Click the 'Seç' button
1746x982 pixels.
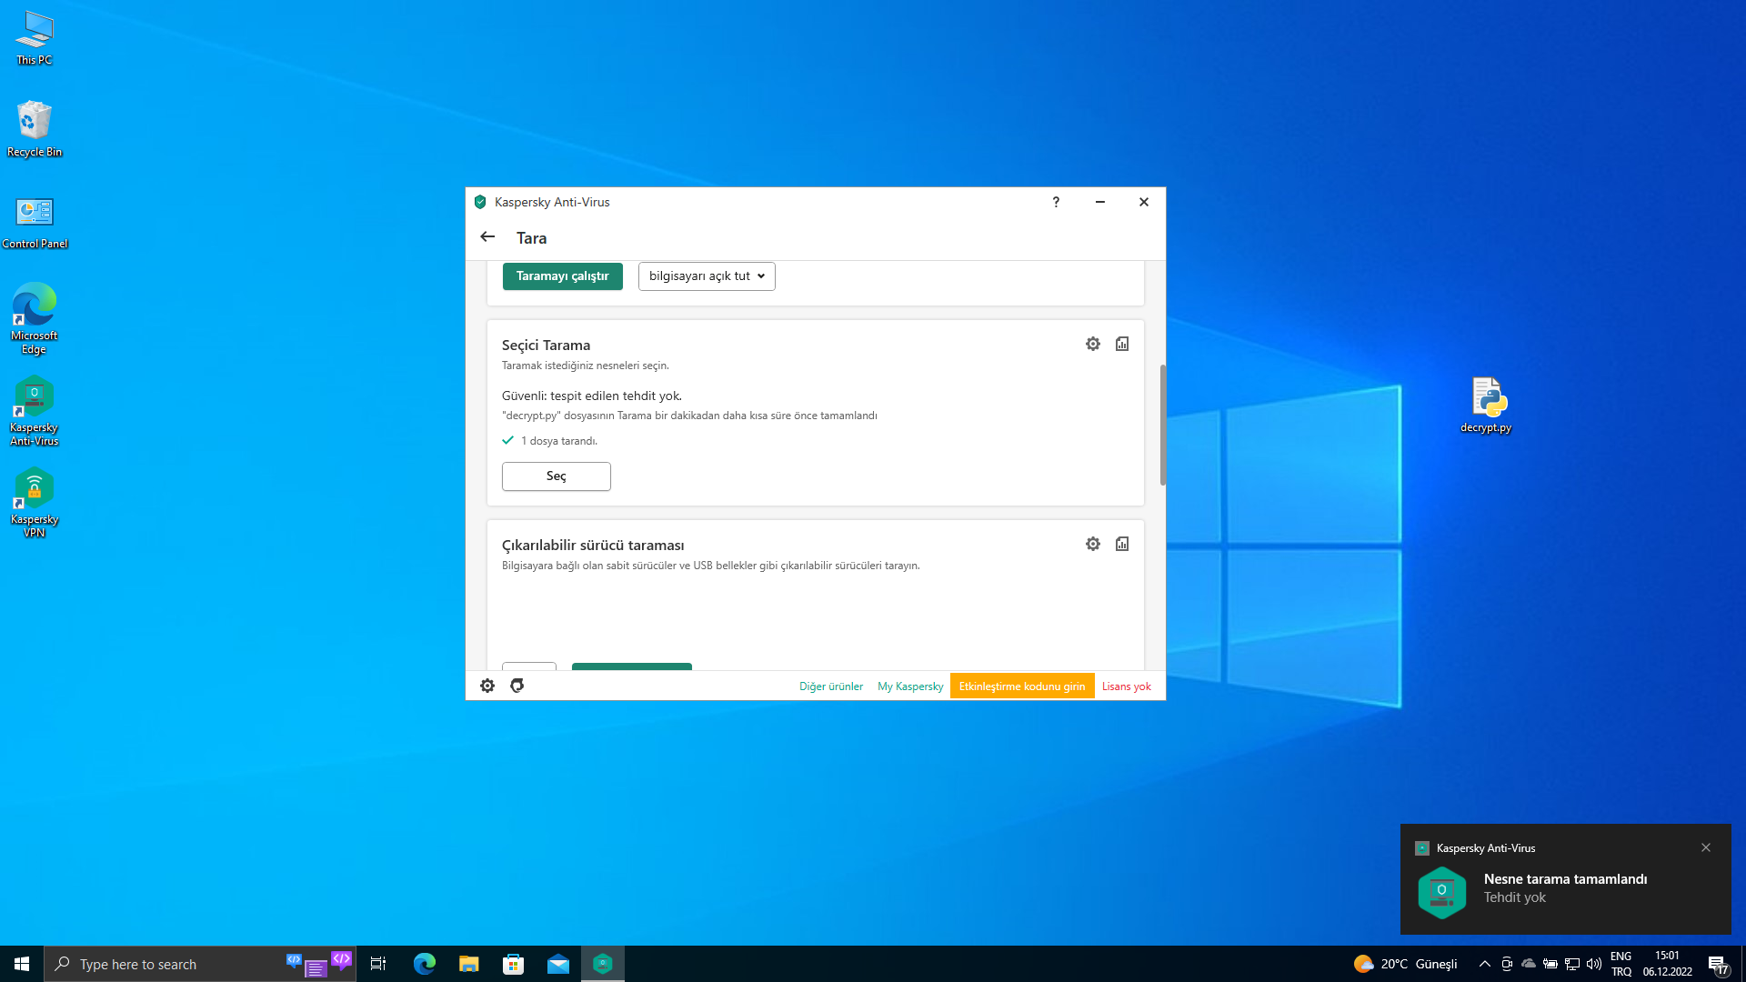pos(557,476)
